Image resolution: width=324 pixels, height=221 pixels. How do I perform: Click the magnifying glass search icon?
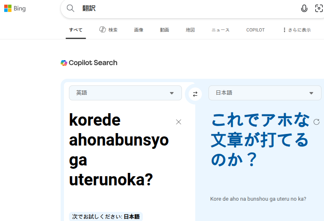click(x=71, y=8)
